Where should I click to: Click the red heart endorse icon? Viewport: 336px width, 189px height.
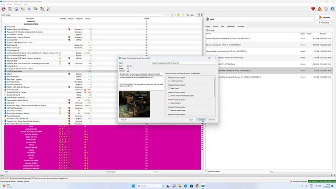[313, 9]
